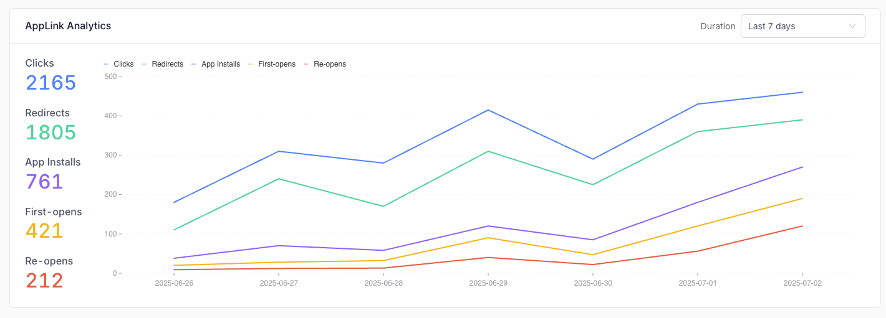
Task: Toggle the Redirects series in chart legend
Action: [162, 64]
